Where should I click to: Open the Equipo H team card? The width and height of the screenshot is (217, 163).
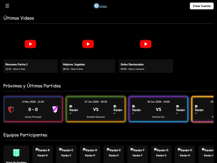pos(185,154)
